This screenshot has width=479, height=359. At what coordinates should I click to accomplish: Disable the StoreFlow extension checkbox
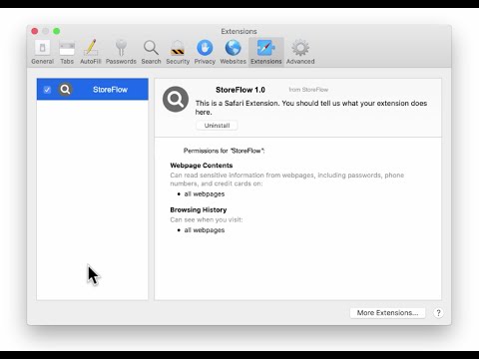[47, 90]
